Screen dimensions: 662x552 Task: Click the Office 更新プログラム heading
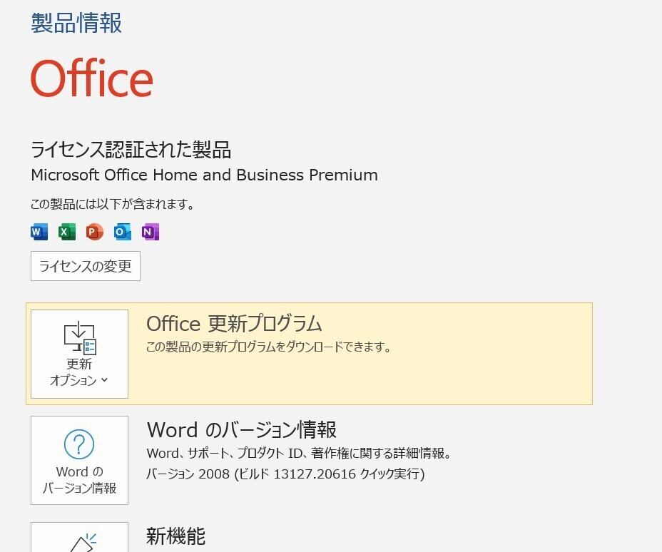[234, 324]
